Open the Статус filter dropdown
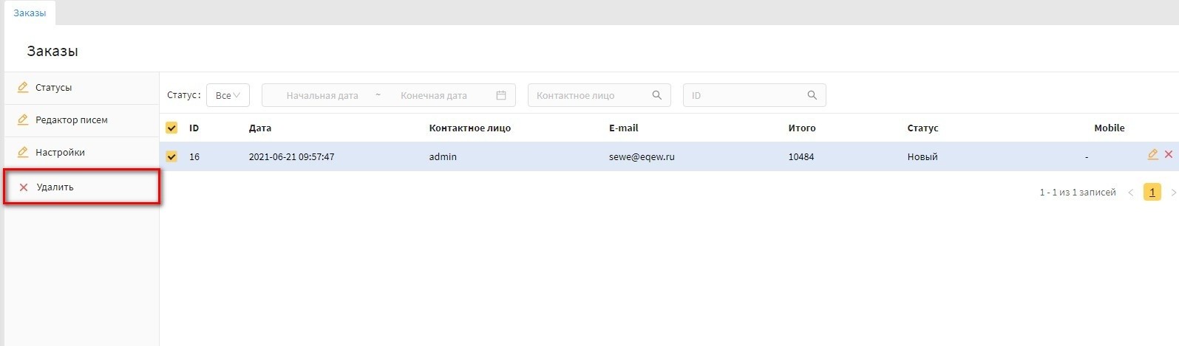The height and width of the screenshot is (346, 1179). 228,95
